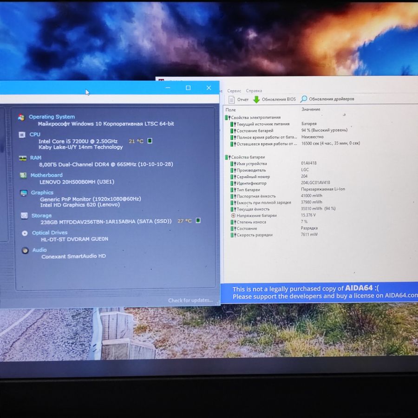The width and height of the screenshot is (418, 418).
Task: Click the Свойства электропитания group icon
Action: (x=228, y=118)
